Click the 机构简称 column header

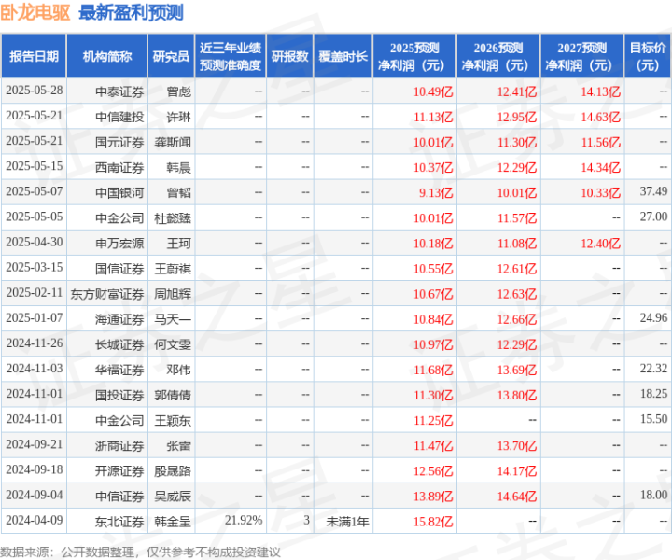point(107,56)
